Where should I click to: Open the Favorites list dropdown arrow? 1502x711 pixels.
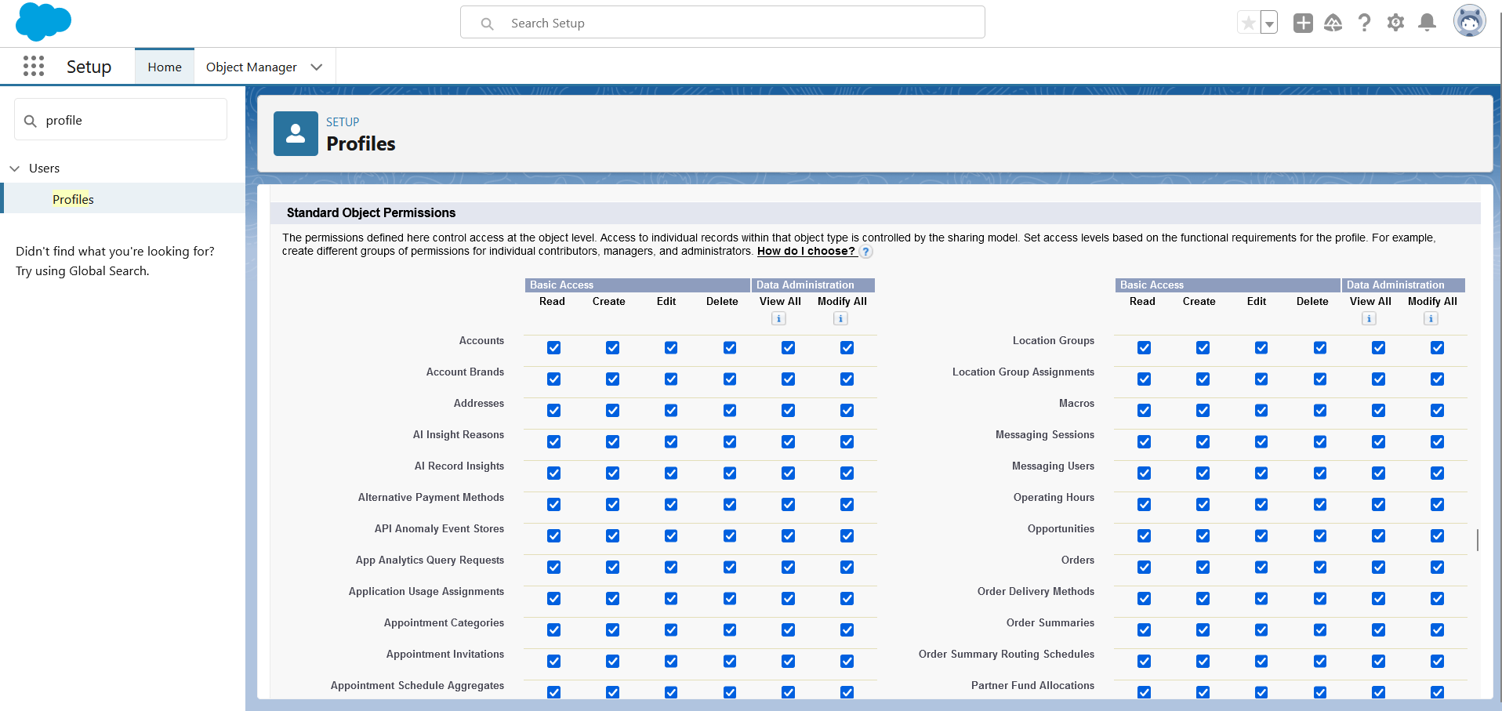coord(1269,24)
